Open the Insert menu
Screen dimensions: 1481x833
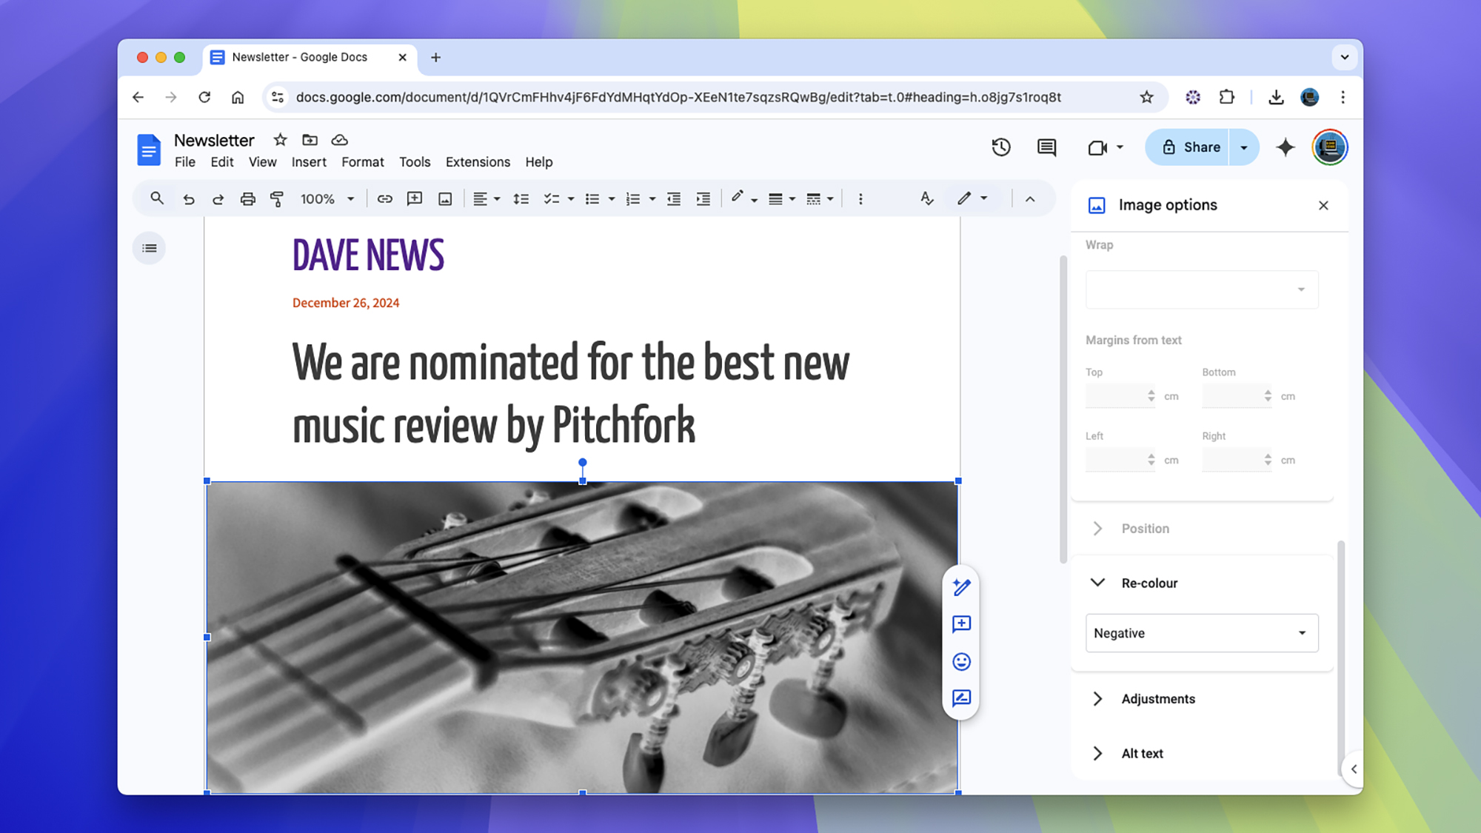click(309, 162)
